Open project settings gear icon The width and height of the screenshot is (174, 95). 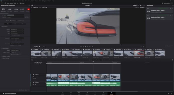[x=172, y=93]
